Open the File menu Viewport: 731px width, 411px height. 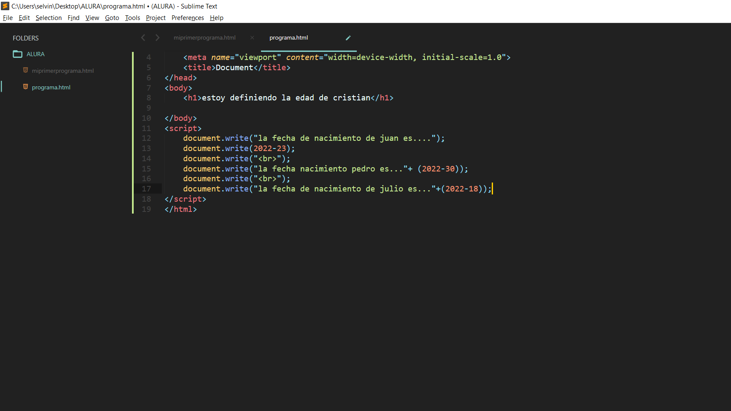(x=8, y=18)
